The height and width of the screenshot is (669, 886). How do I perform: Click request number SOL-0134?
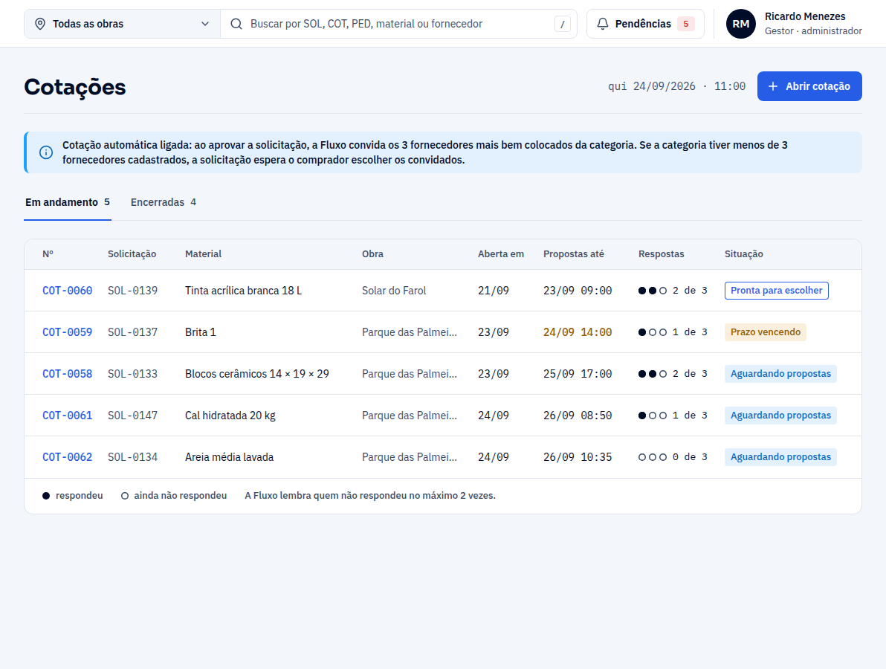click(x=133, y=457)
